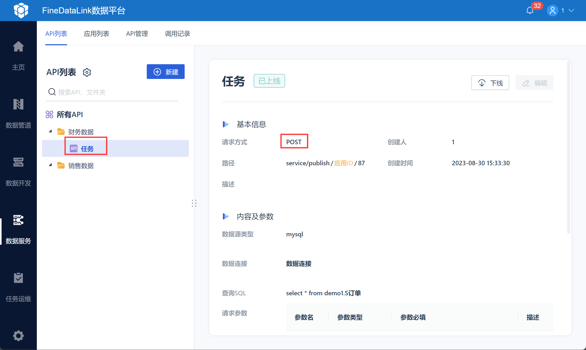Switch to the 调用记录 tab
The width and height of the screenshot is (586, 350).
[177, 34]
